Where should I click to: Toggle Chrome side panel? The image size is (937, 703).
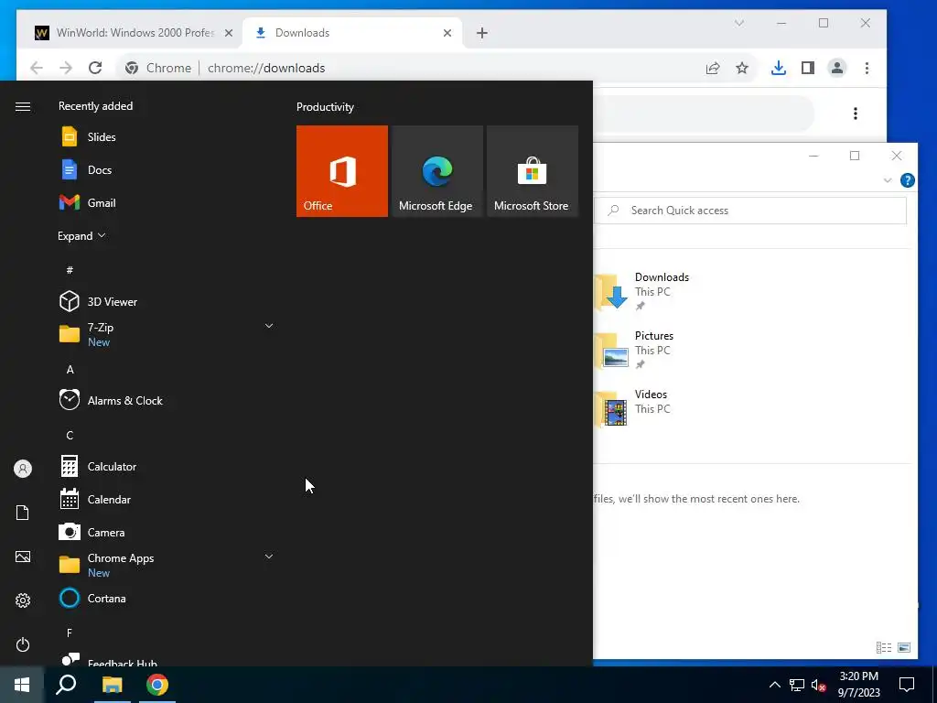[808, 68]
